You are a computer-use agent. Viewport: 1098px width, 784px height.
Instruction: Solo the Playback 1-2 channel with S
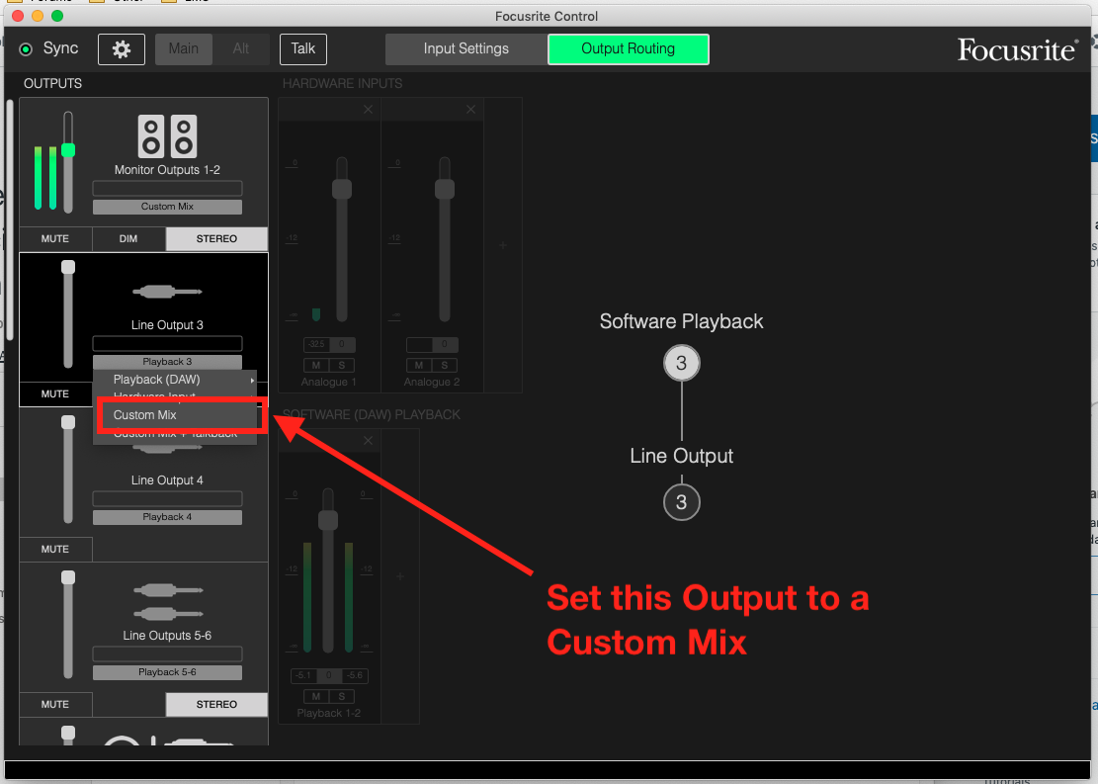[342, 696]
